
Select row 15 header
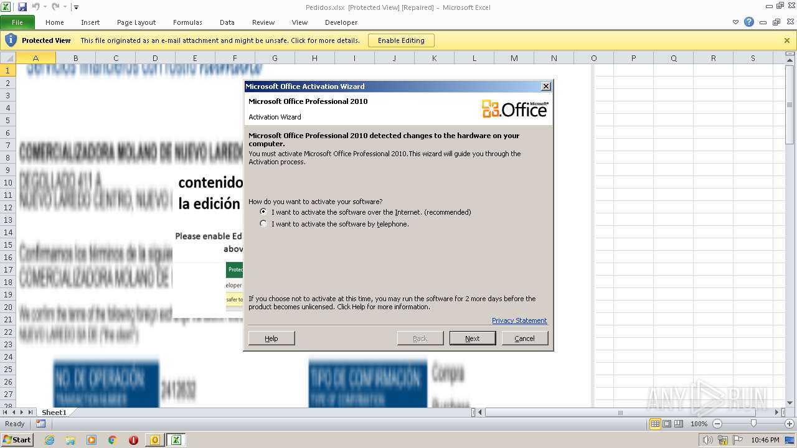point(8,245)
